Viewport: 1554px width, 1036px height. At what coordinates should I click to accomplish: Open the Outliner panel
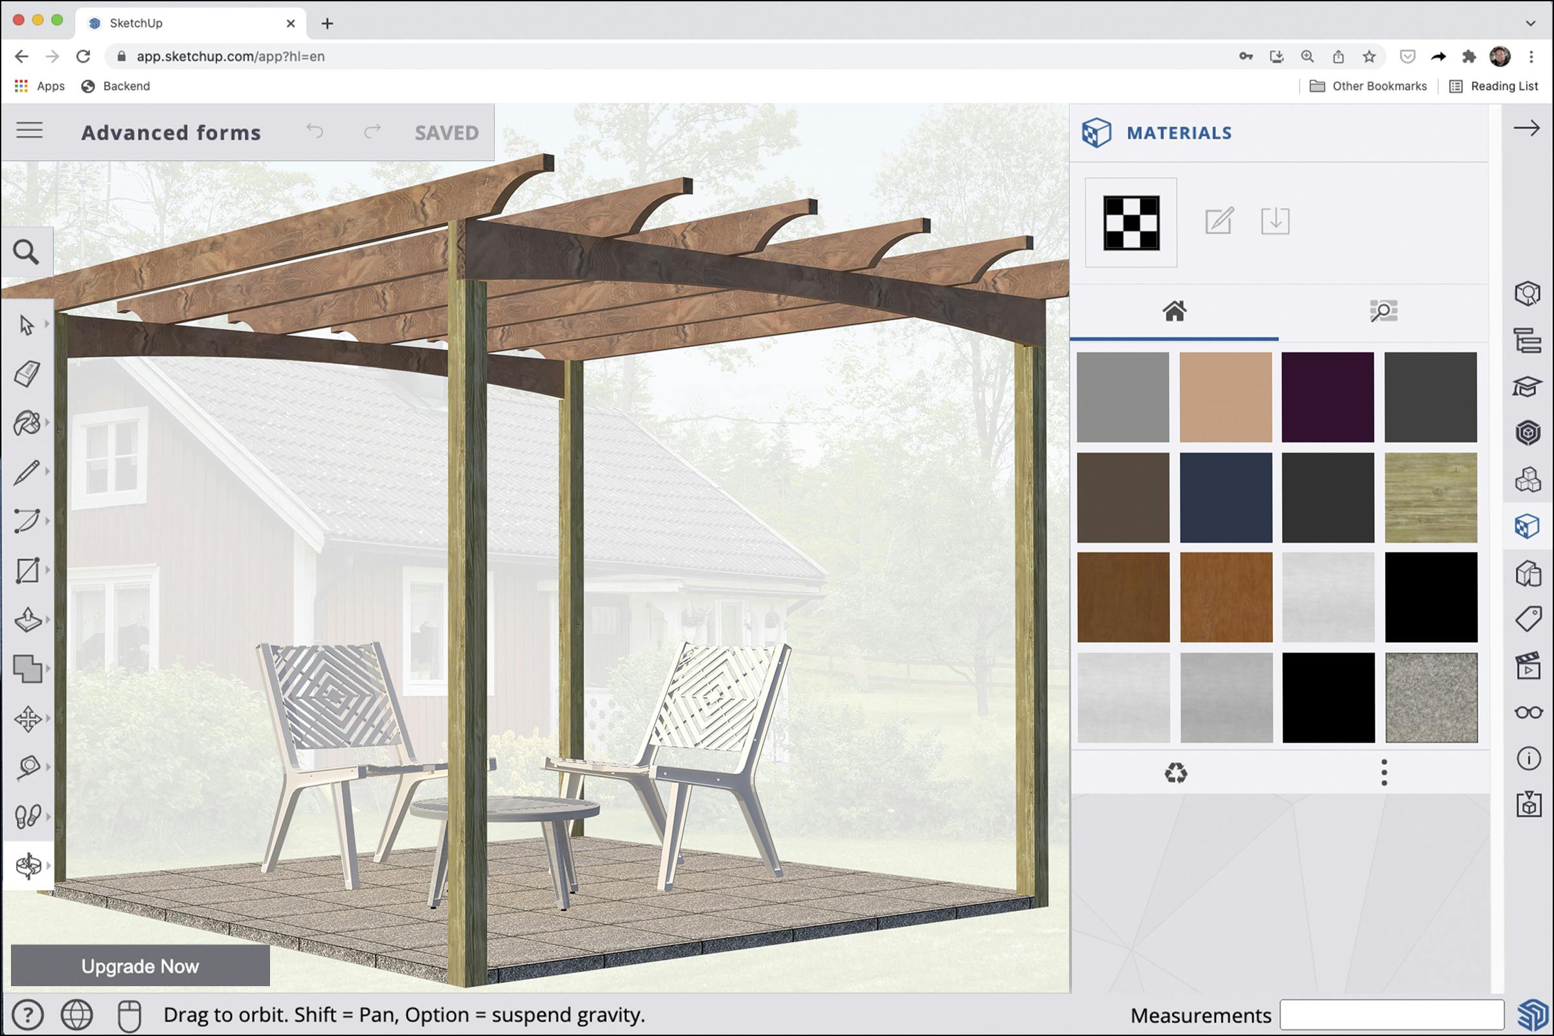pos(1527,341)
